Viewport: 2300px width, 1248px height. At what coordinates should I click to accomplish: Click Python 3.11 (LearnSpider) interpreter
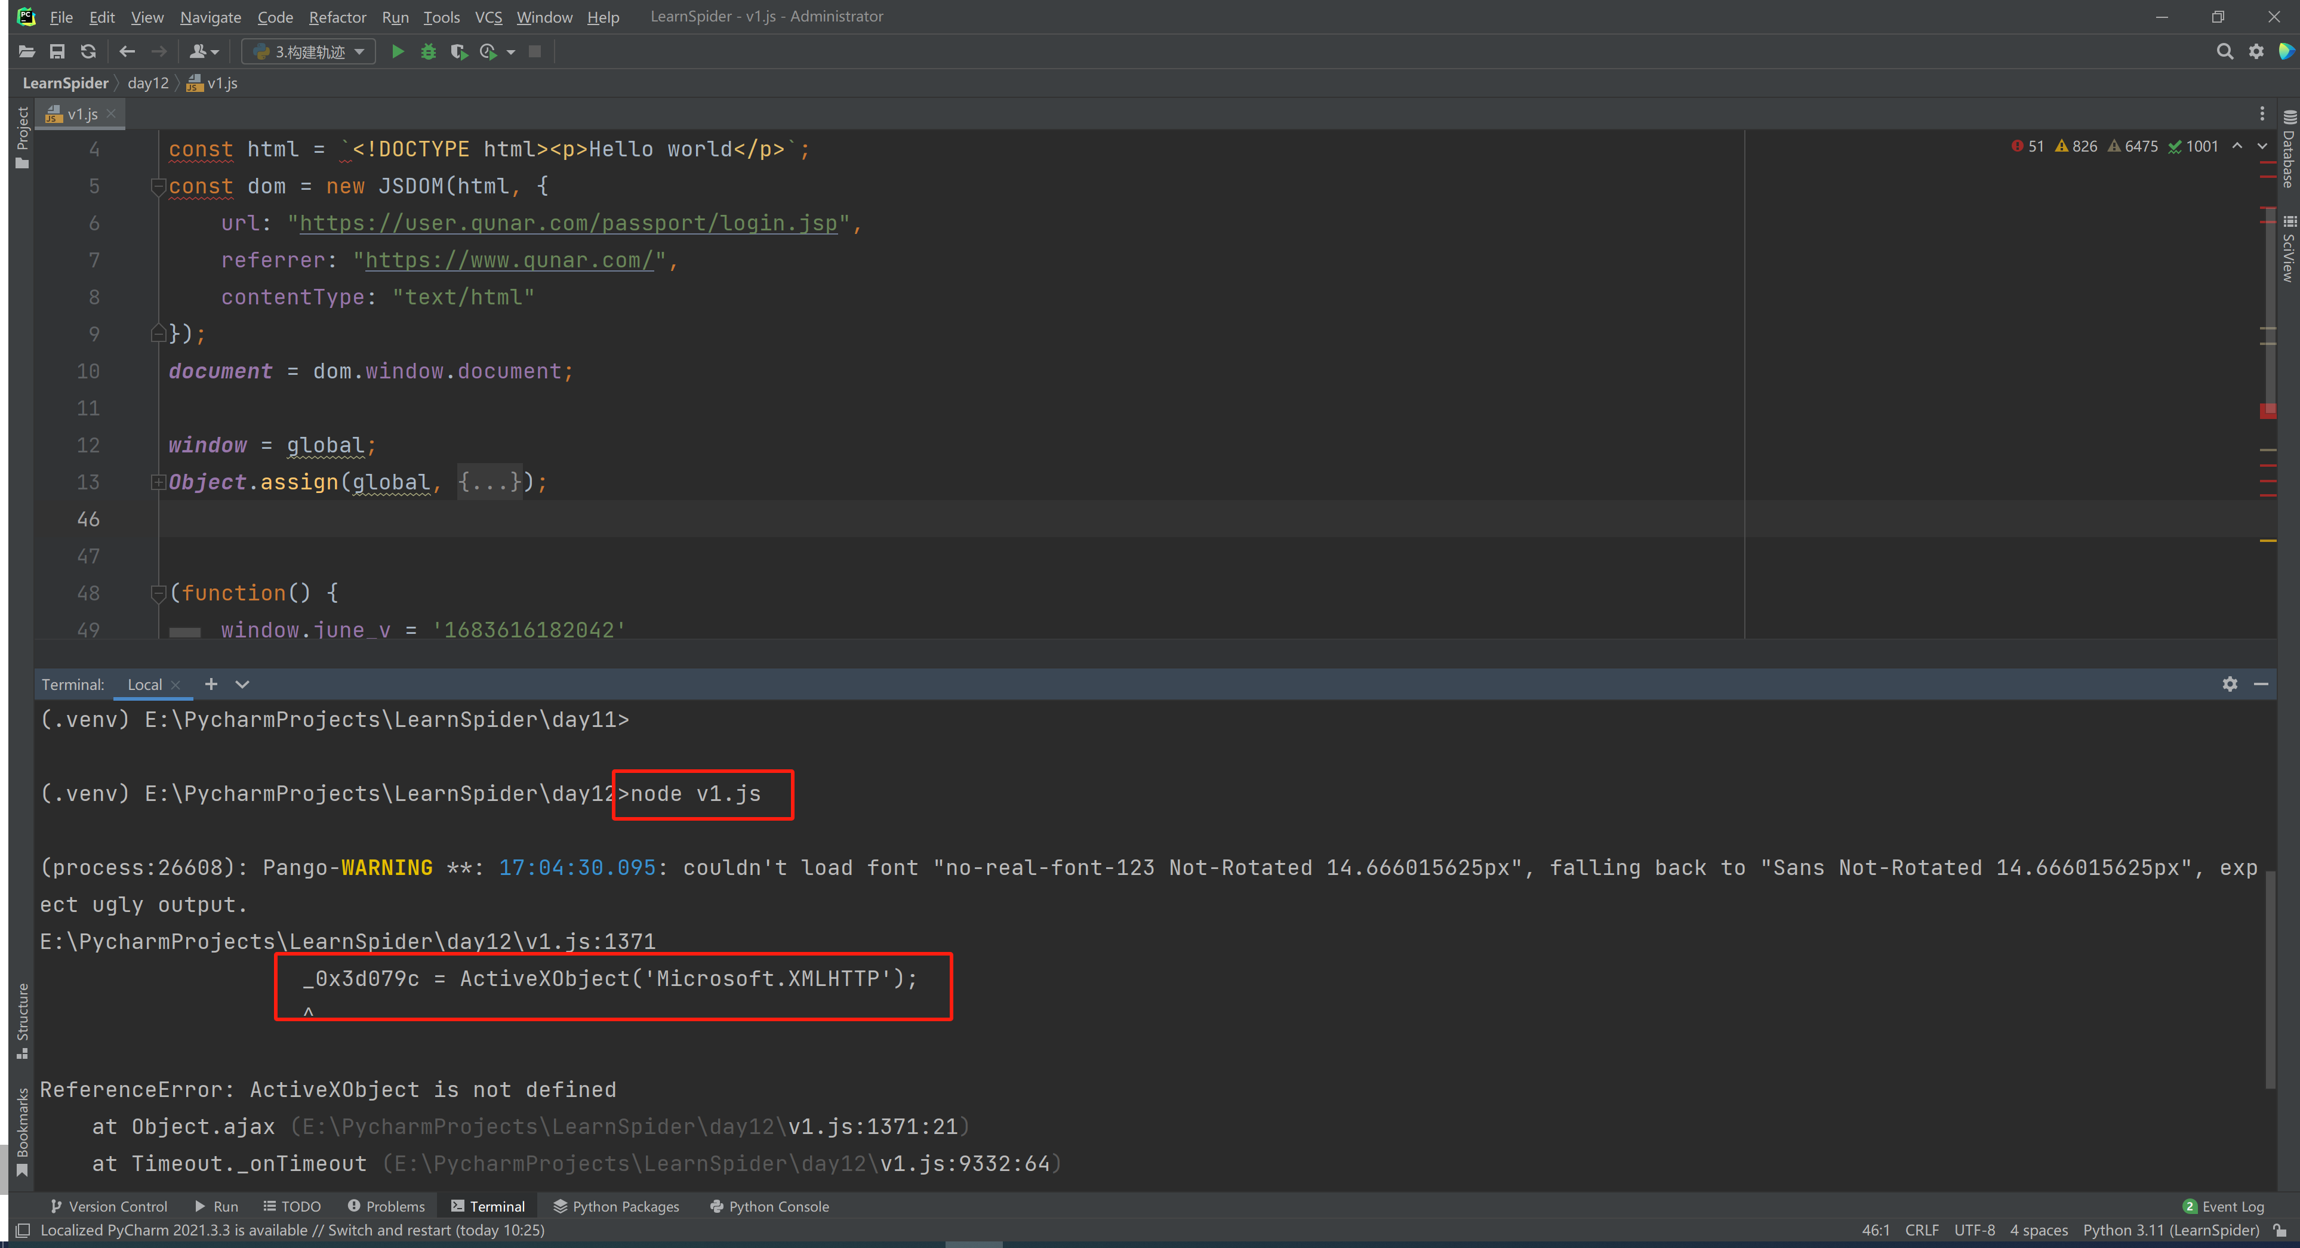tap(2170, 1231)
